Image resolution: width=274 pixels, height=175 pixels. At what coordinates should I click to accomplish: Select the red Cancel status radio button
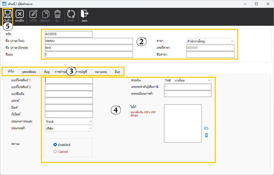(x=55, y=152)
